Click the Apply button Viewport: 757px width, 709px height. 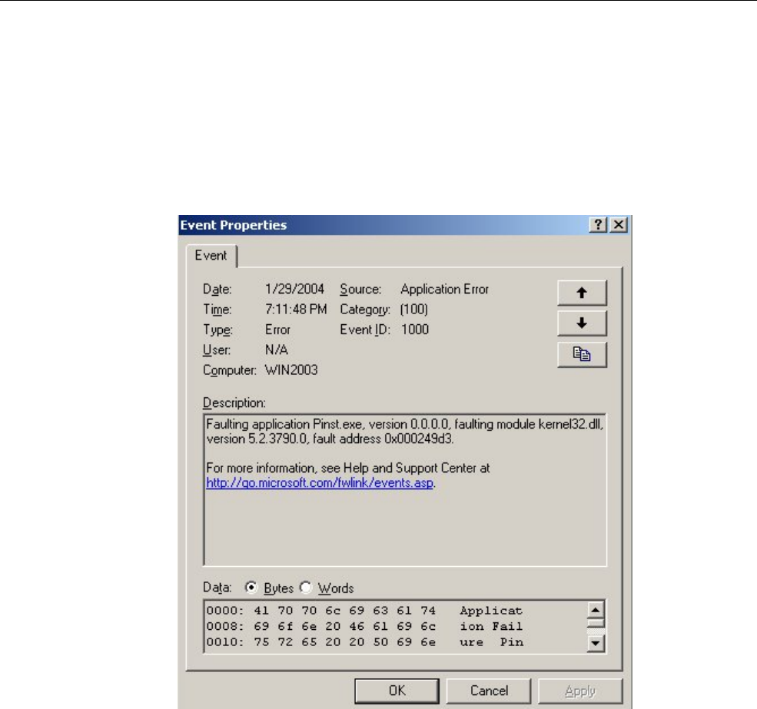580,691
